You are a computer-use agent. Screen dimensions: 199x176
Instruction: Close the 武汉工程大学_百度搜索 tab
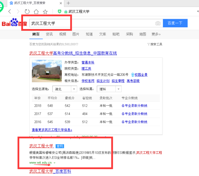point(61,3)
